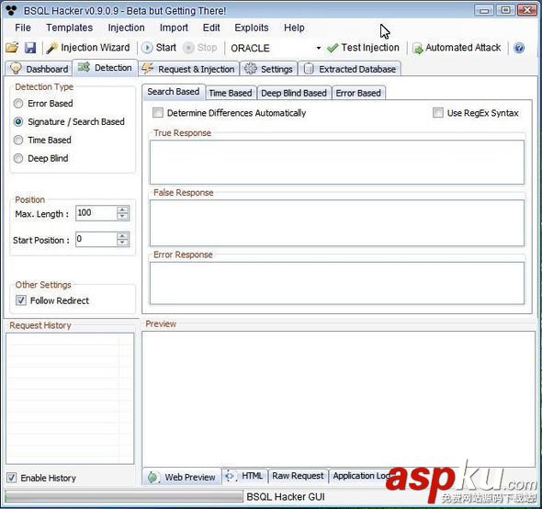Click the disabled Stop button
The width and height of the screenshot is (542, 509).
coord(199,48)
